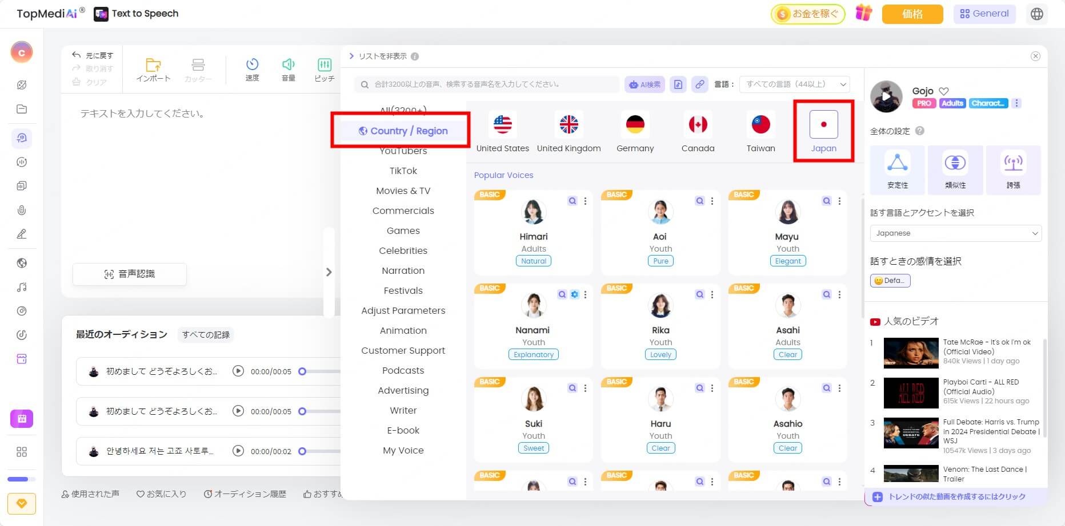Click the AI検索 button
The height and width of the screenshot is (526, 1065).
tap(644, 84)
